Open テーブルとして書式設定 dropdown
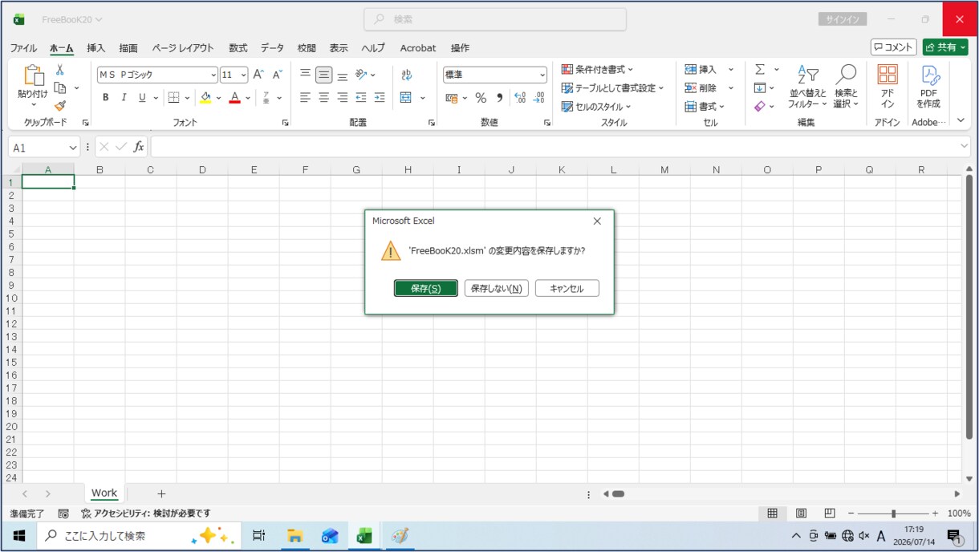Screen dimensions: 979x552 (612, 88)
